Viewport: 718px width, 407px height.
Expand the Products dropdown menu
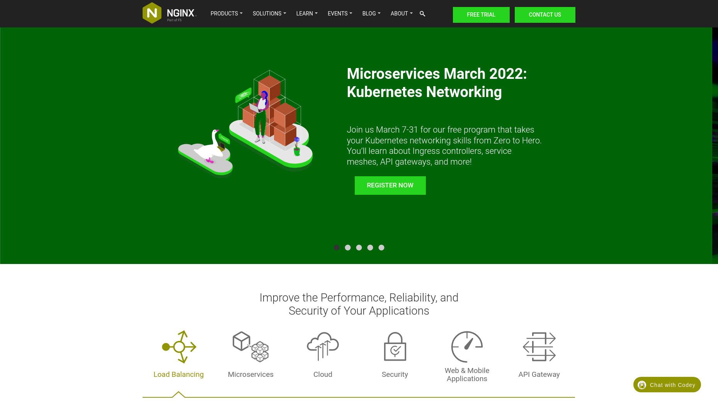pyautogui.click(x=226, y=14)
